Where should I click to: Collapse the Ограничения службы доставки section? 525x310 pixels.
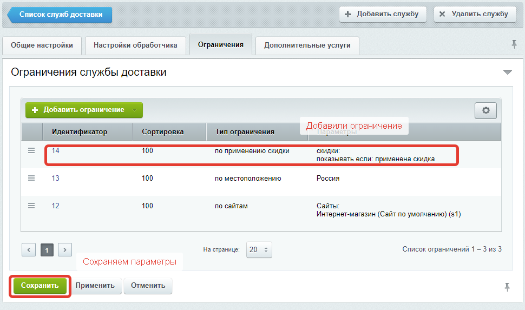click(507, 72)
